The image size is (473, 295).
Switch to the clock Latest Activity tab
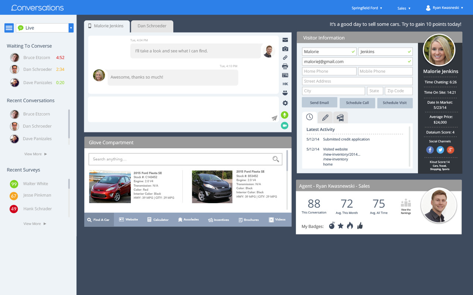coord(309,117)
